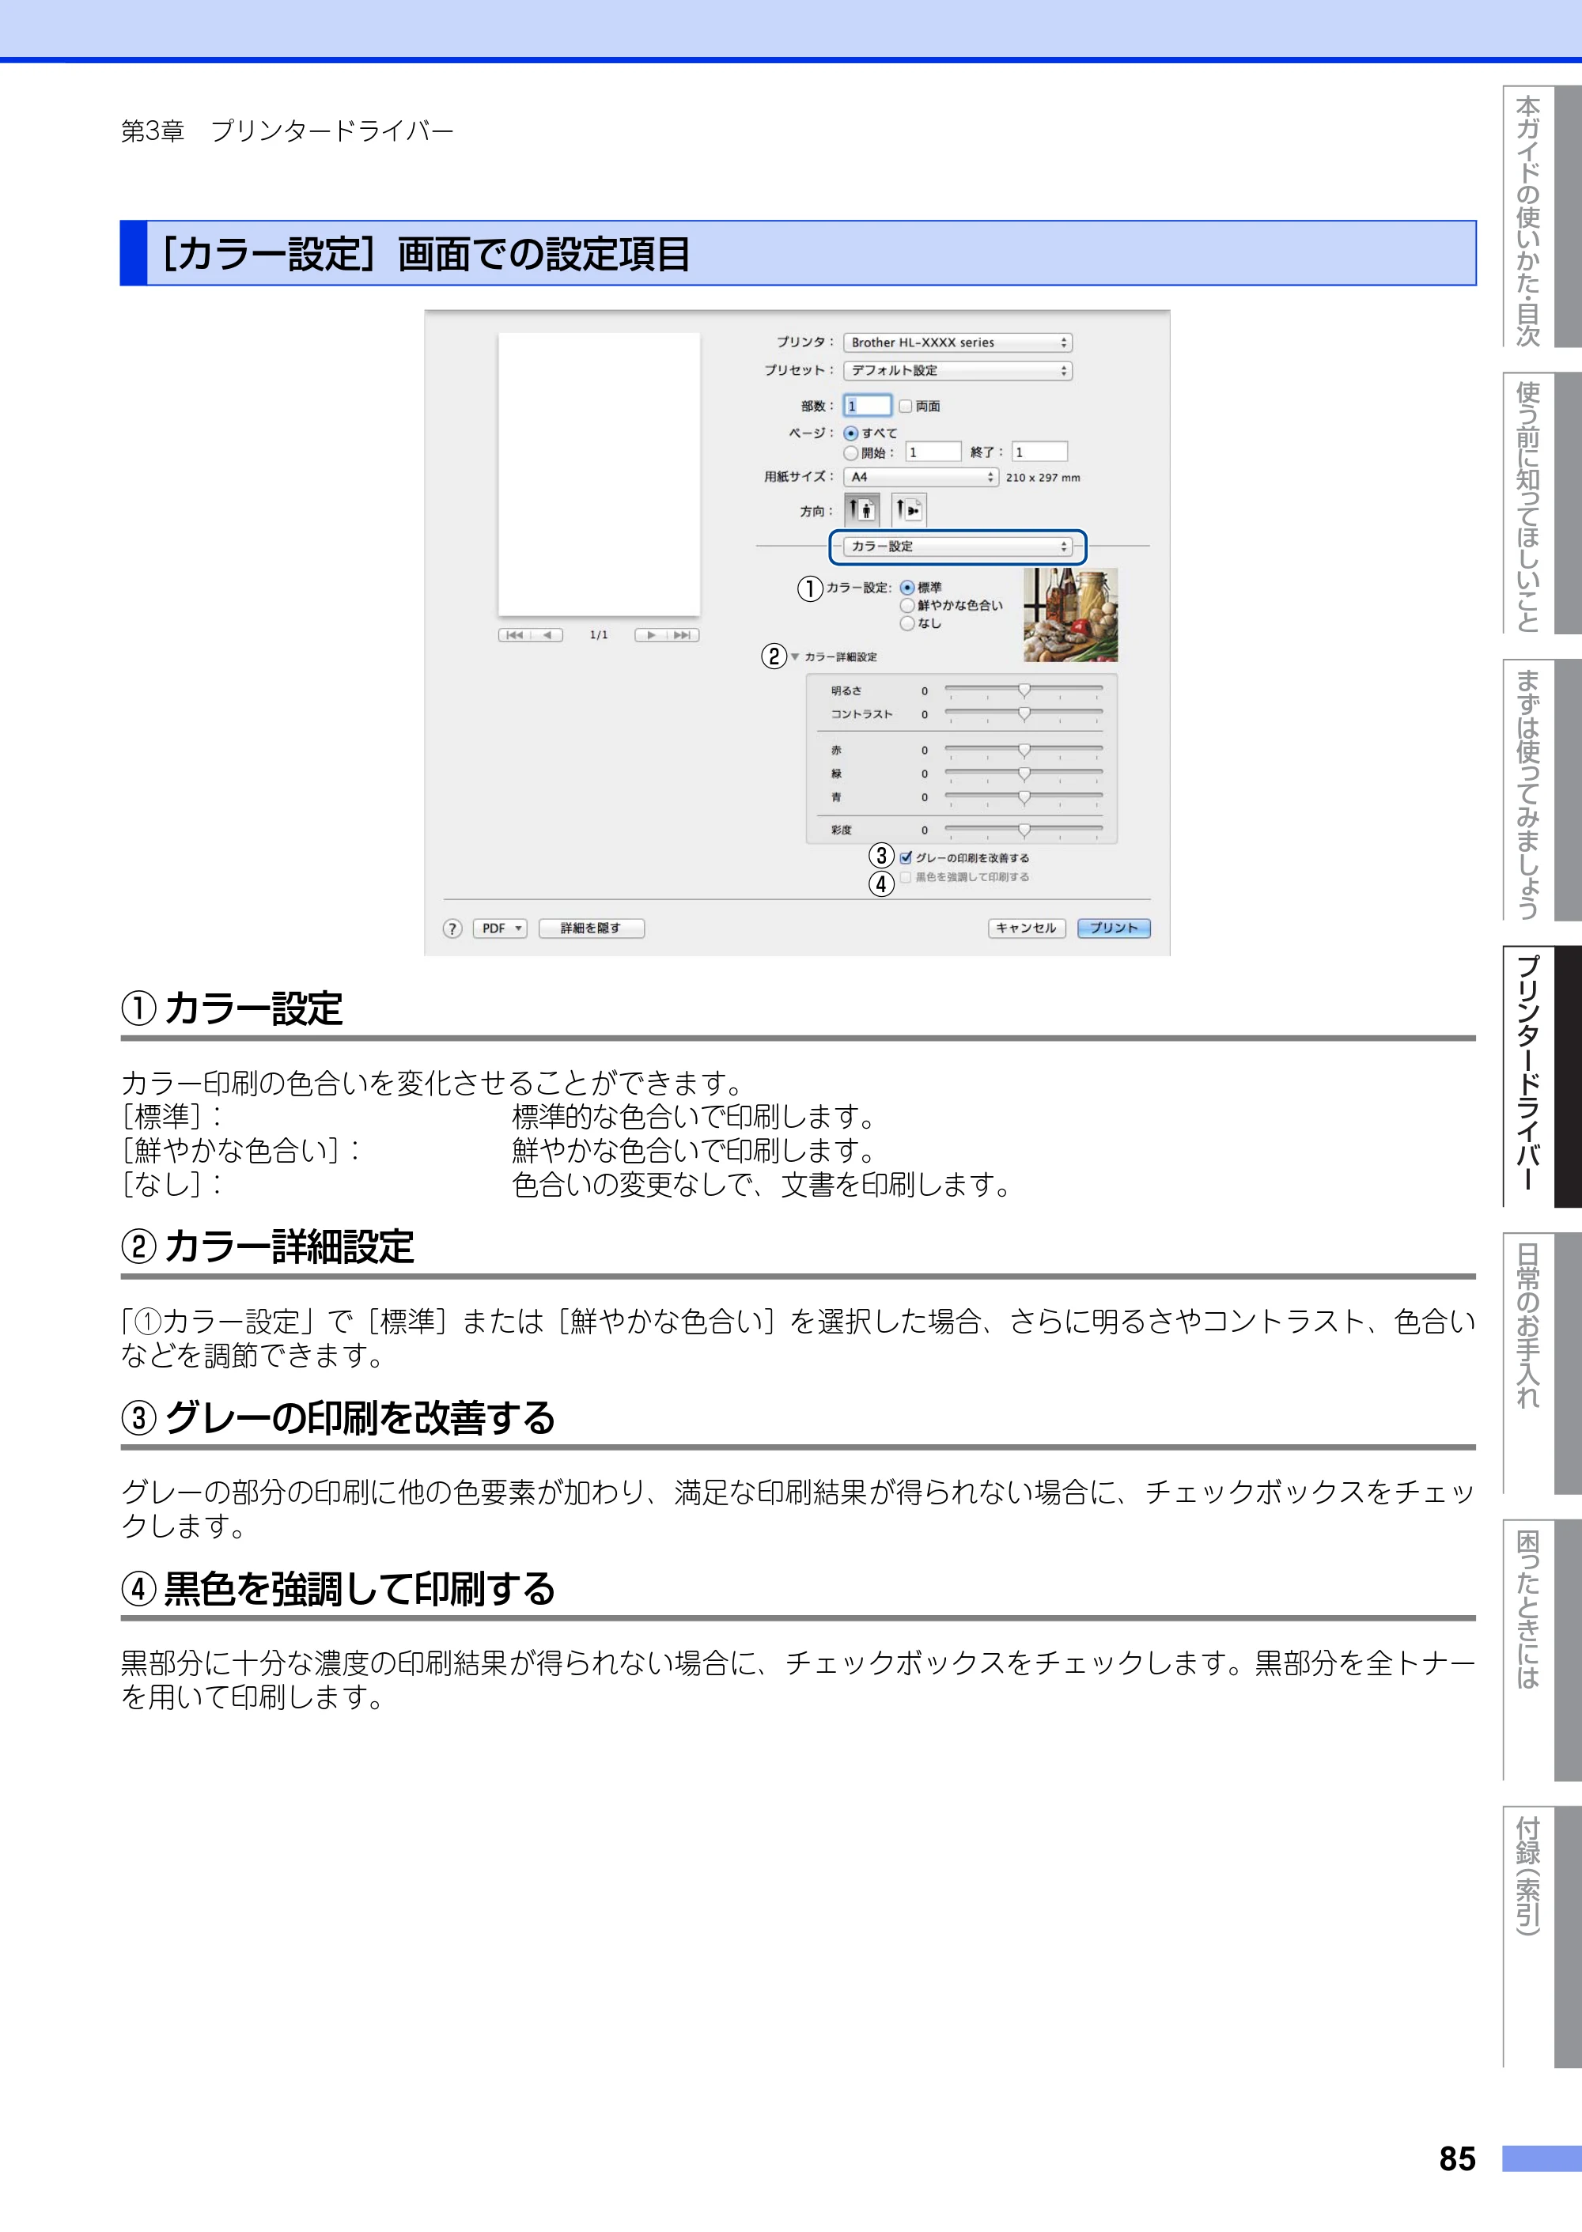Screen dimensions: 1582x2232
Task: Click the 青 slider handle
Action: click(1024, 796)
